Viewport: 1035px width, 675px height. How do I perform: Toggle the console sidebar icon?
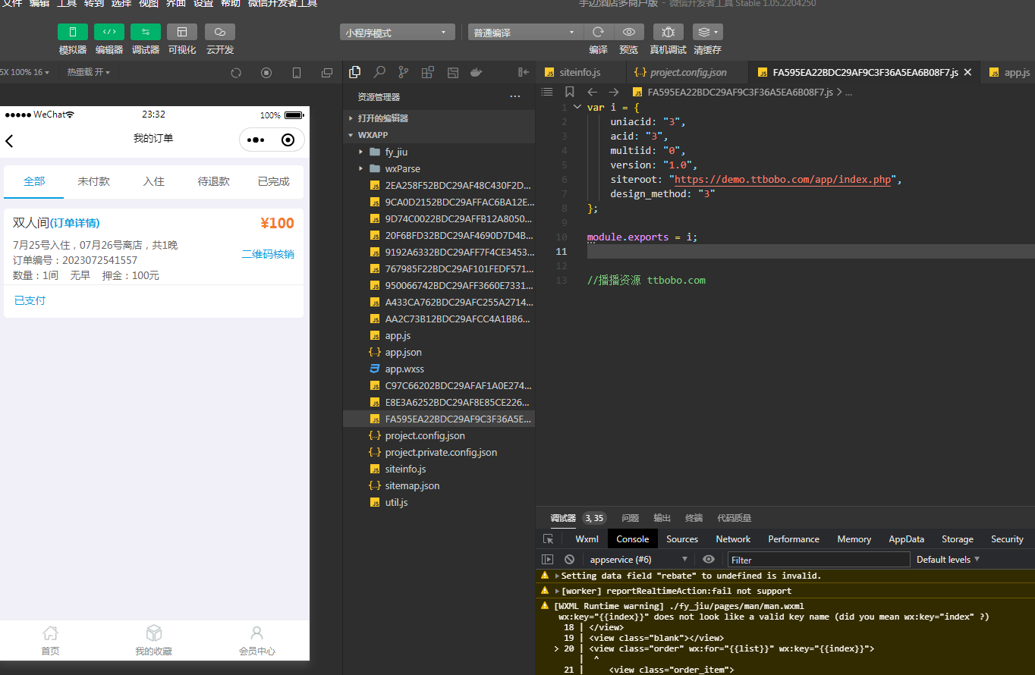click(x=547, y=560)
